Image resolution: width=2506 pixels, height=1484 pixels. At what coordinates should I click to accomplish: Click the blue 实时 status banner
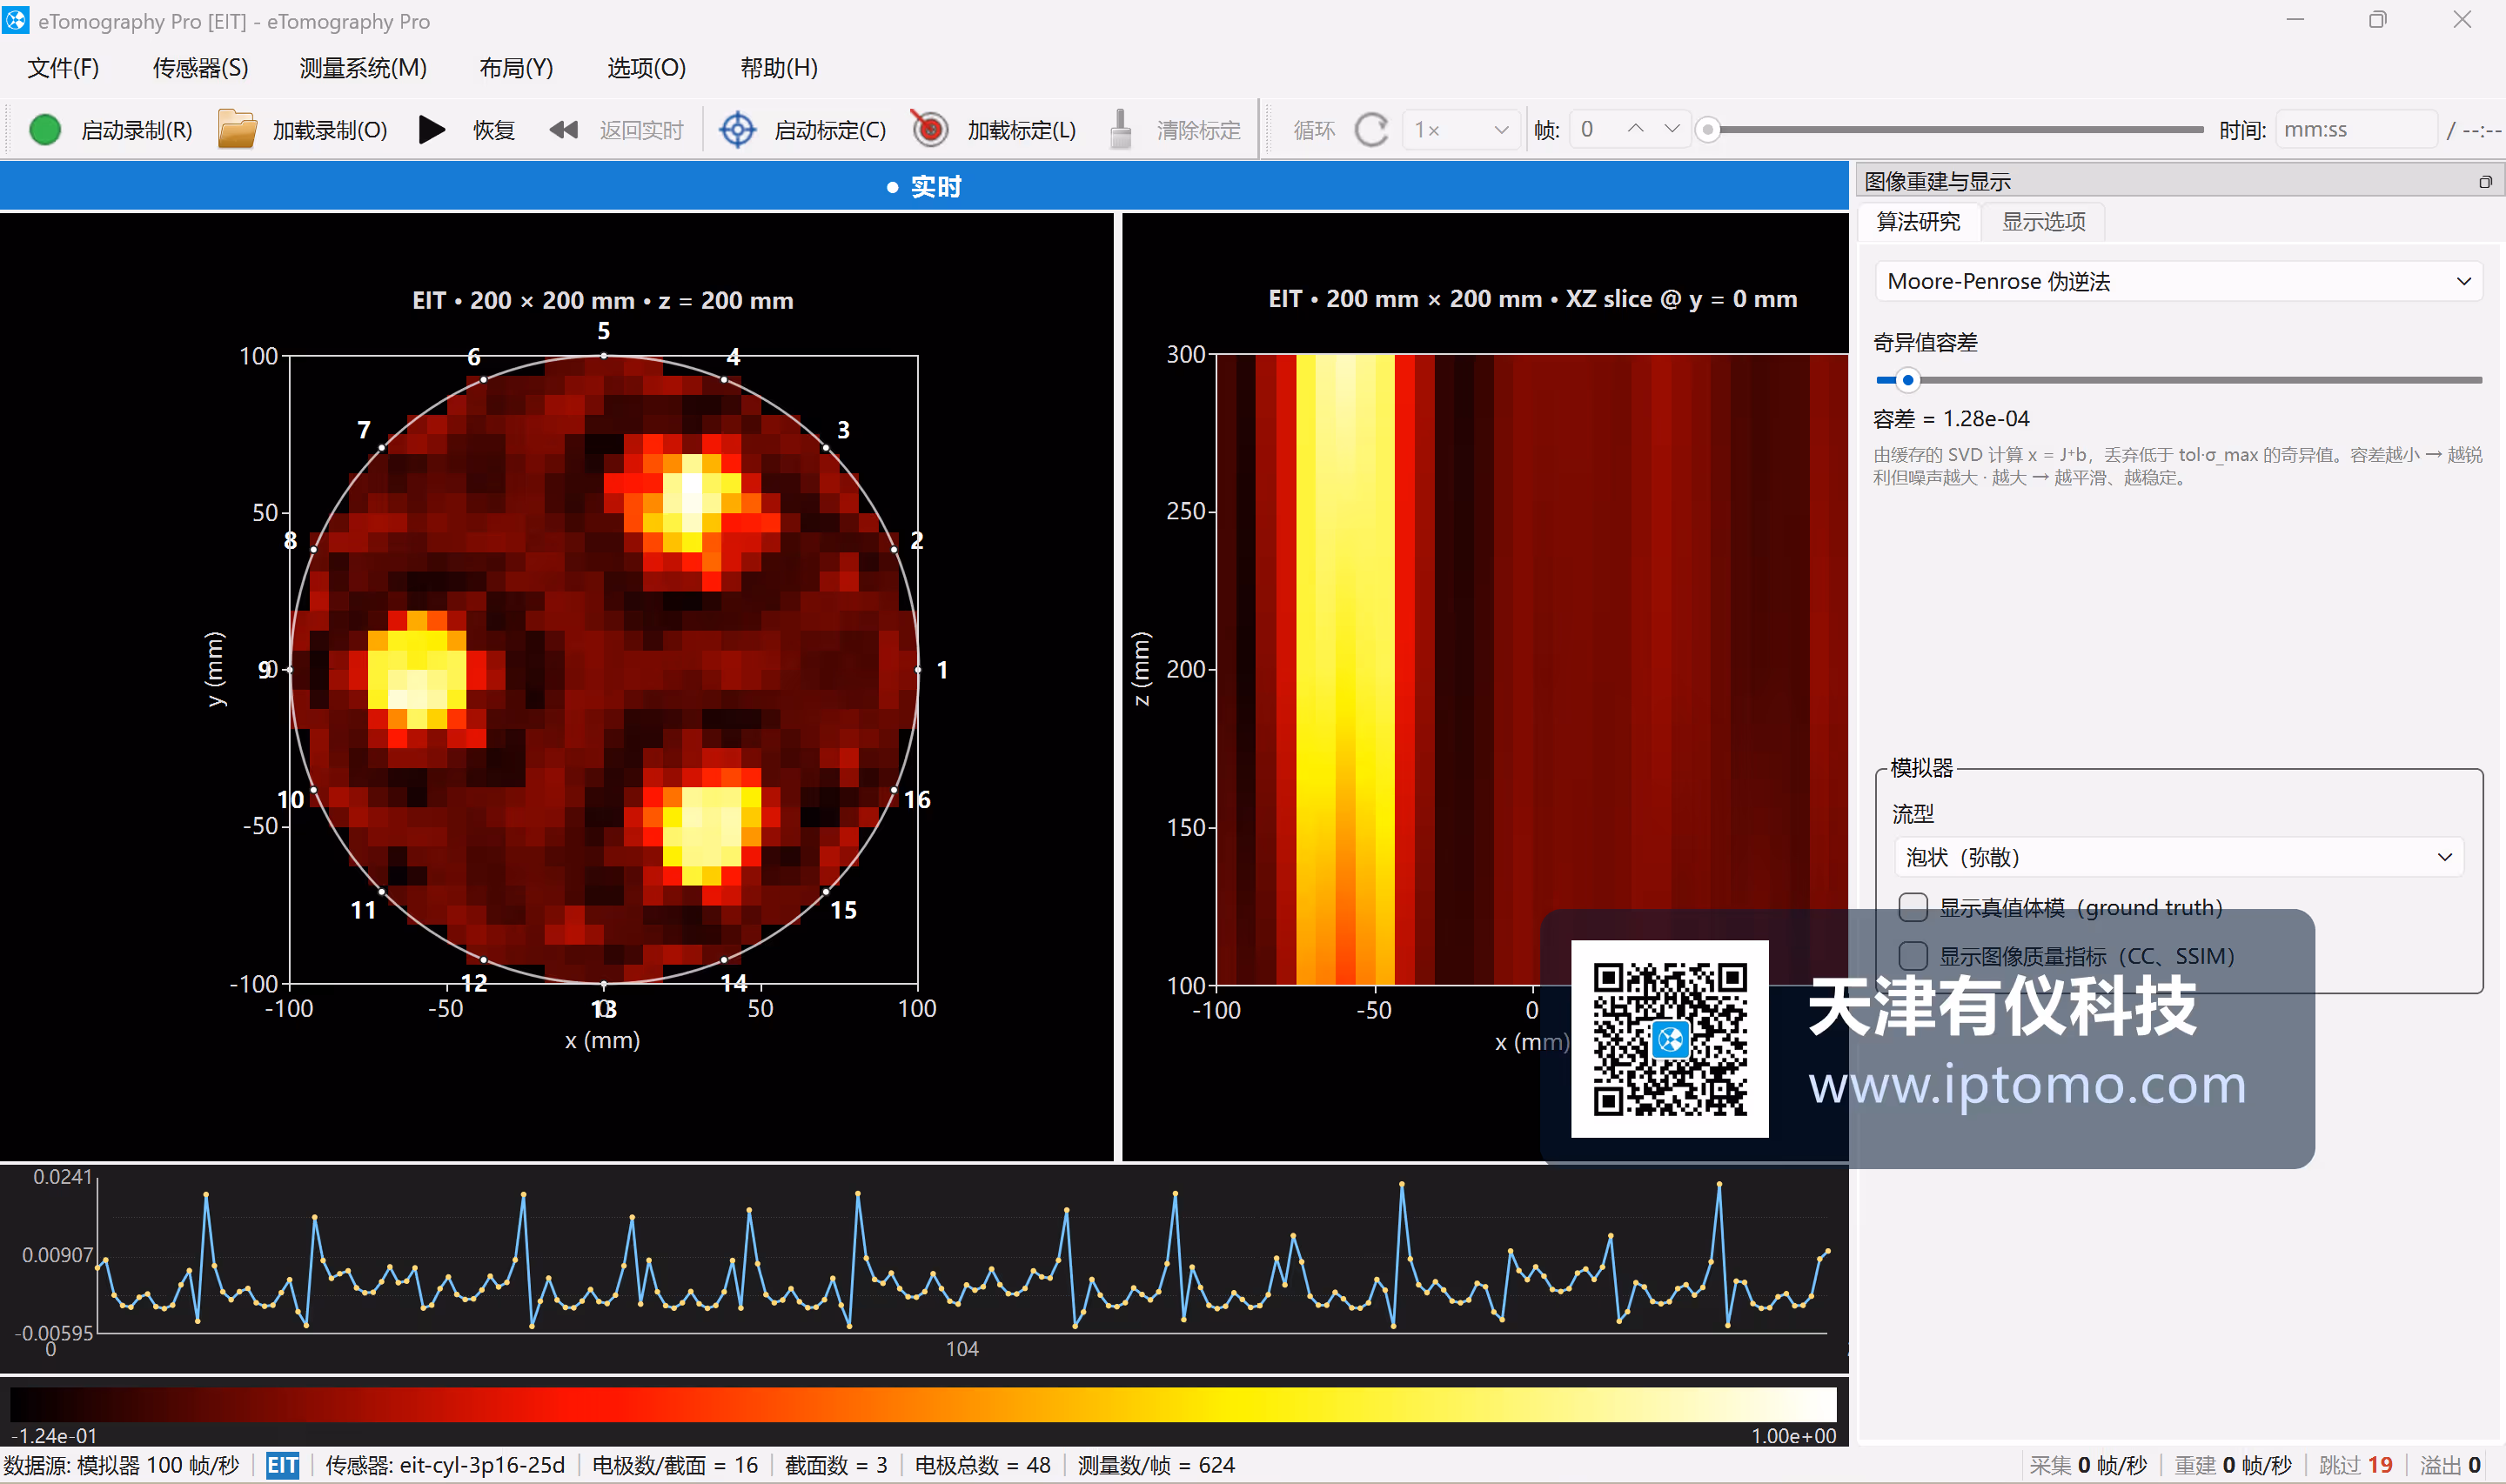[x=923, y=187]
